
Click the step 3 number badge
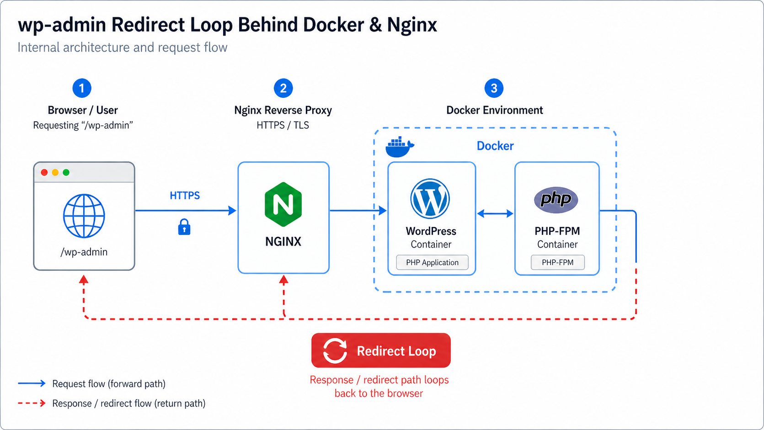tap(494, 88)
